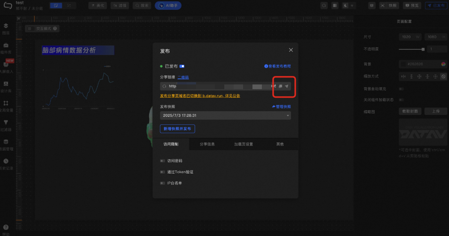Select the no-scaling circle-slash icon in 缩放方式
This screenshot has width=449, height=236.
pos(443,76)
